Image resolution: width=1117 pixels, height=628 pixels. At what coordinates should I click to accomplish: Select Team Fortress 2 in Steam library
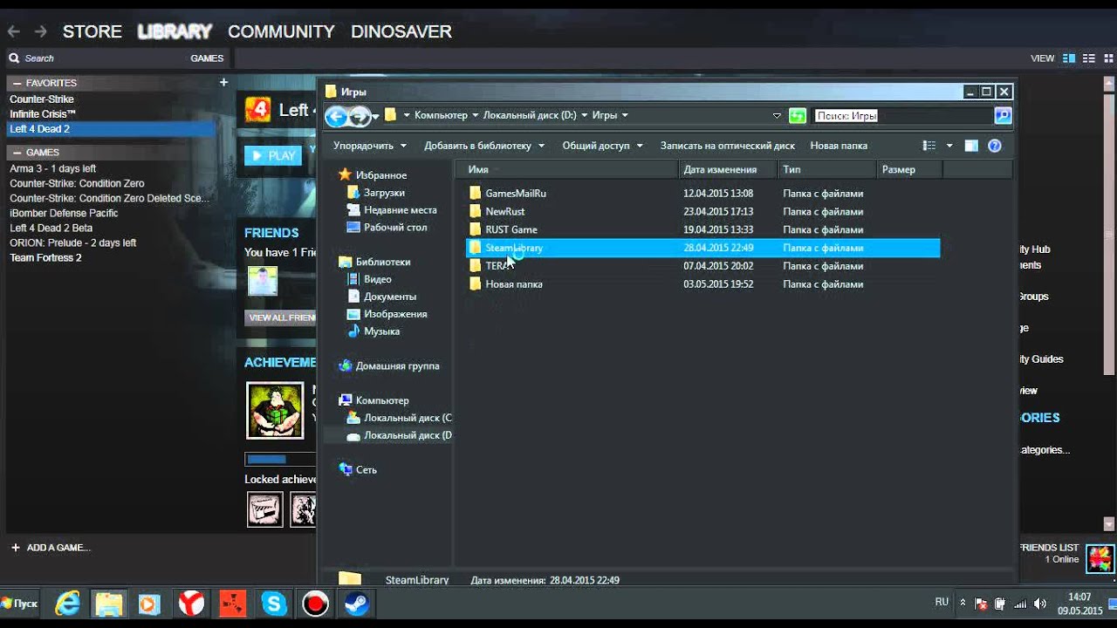coord(45,257)
